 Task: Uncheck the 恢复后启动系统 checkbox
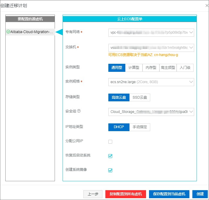(110, 156)
